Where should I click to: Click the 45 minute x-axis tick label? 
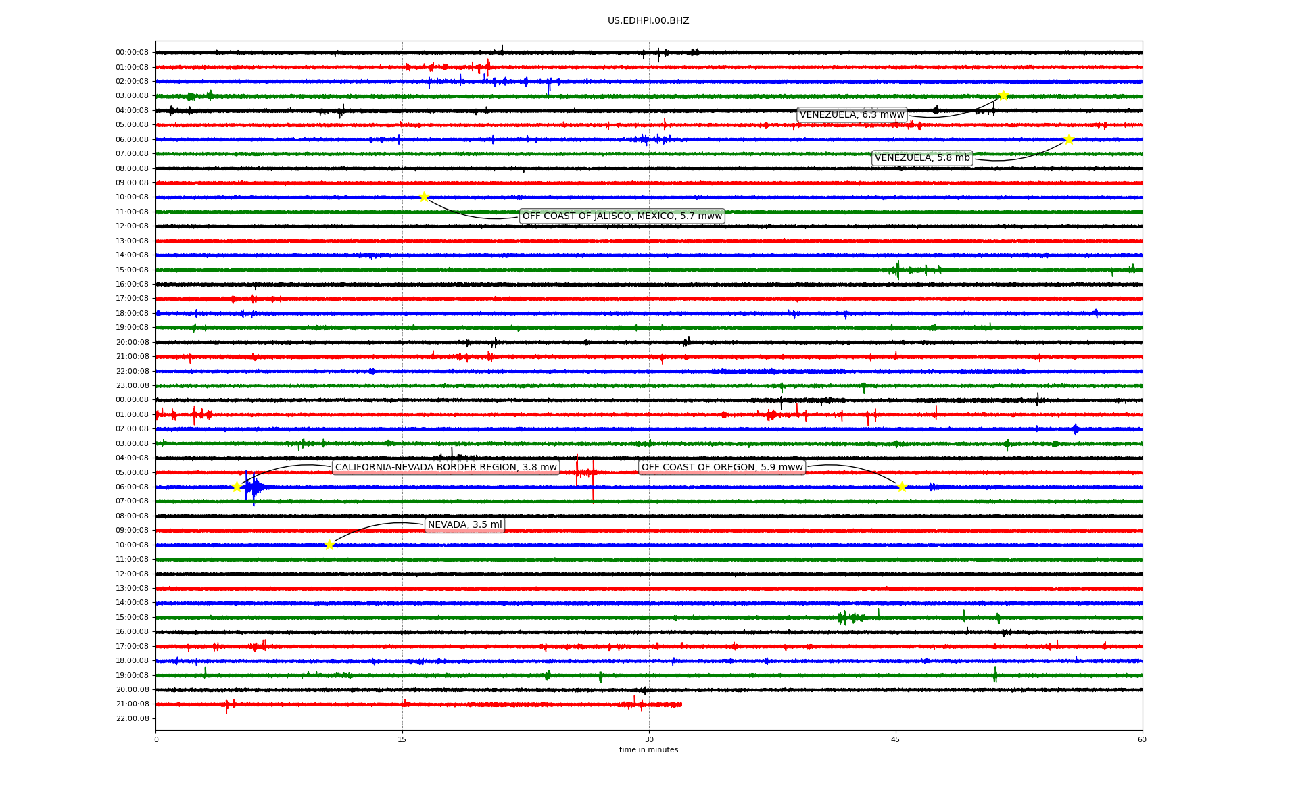coord(896,739)
